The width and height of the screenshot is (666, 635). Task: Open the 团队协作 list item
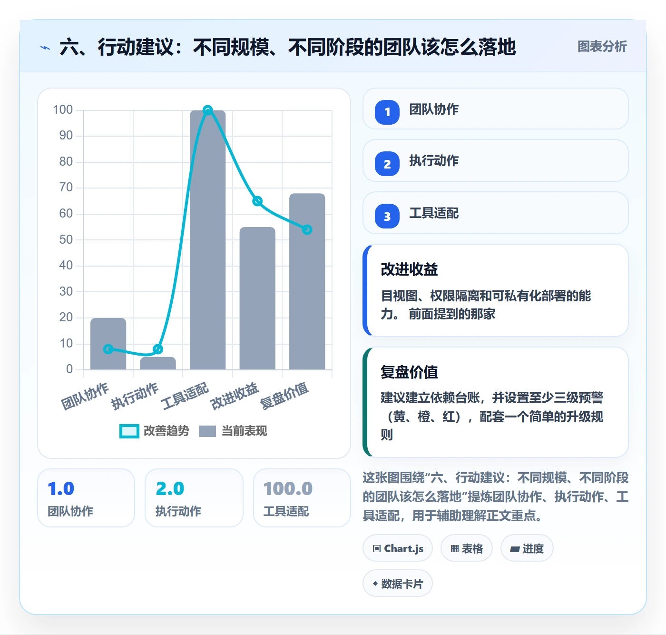pos(495,109)
